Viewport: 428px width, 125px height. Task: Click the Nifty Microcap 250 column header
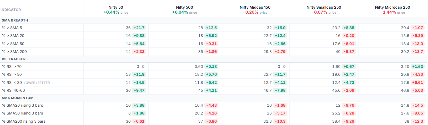(x=392, y=10)
